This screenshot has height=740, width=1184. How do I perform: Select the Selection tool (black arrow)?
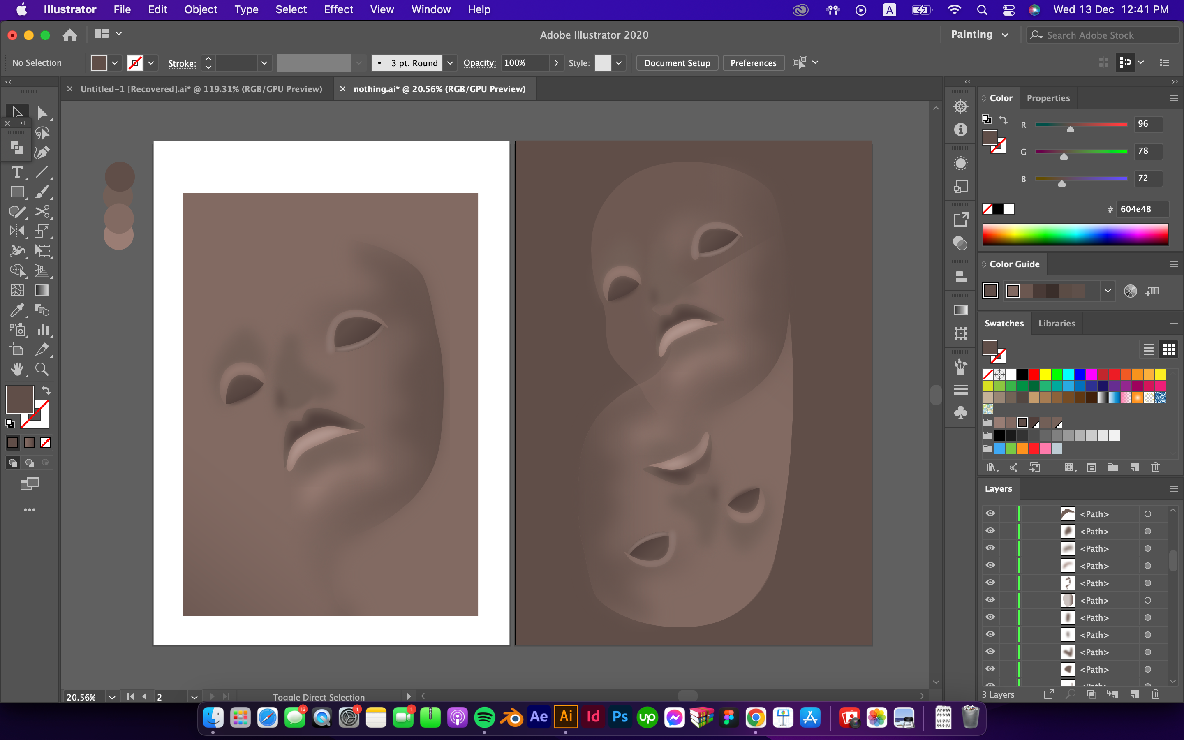[17, 112]
